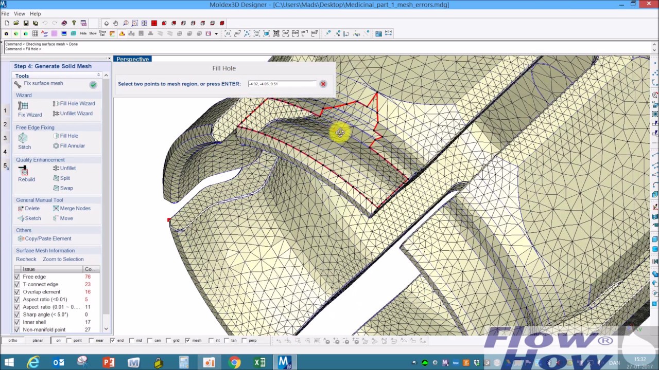Click Recheck surface mesh link

26,260
